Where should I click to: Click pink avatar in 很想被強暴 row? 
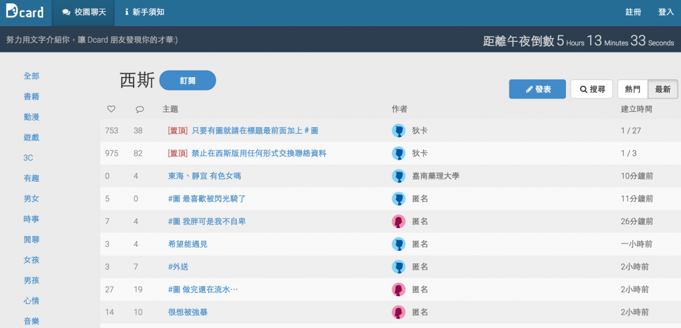pos(398,312)
